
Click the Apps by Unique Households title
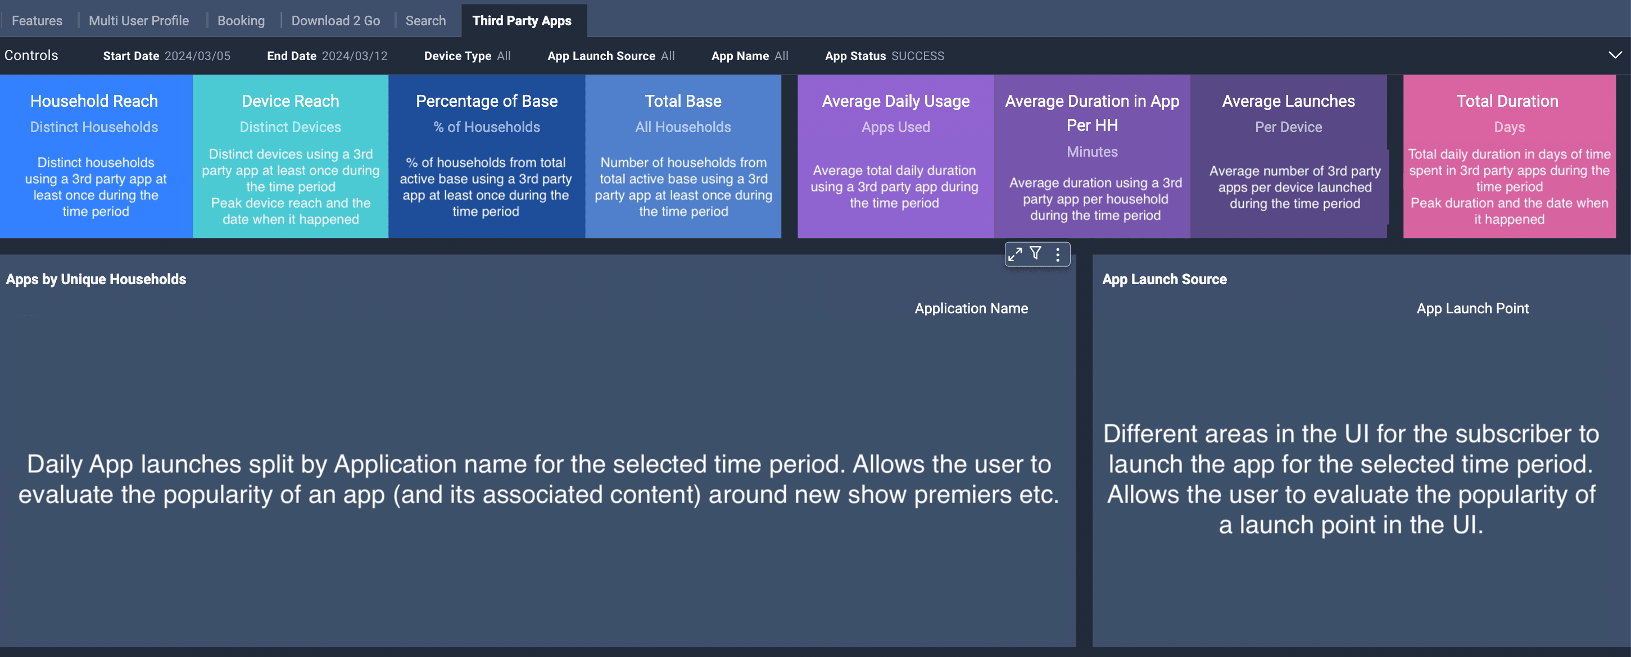(96, 279)
